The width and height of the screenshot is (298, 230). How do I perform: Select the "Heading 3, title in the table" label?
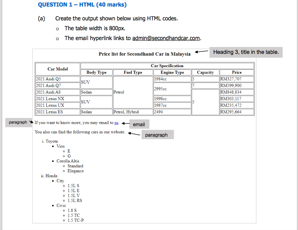(x=245, y=52)
